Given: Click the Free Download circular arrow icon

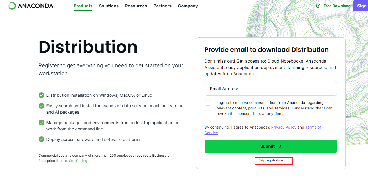Looking at the screenshot, I should tap(318, 6).
